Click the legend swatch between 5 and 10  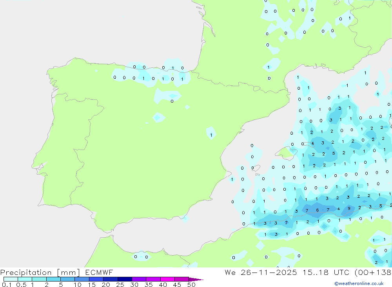[67, 279]
